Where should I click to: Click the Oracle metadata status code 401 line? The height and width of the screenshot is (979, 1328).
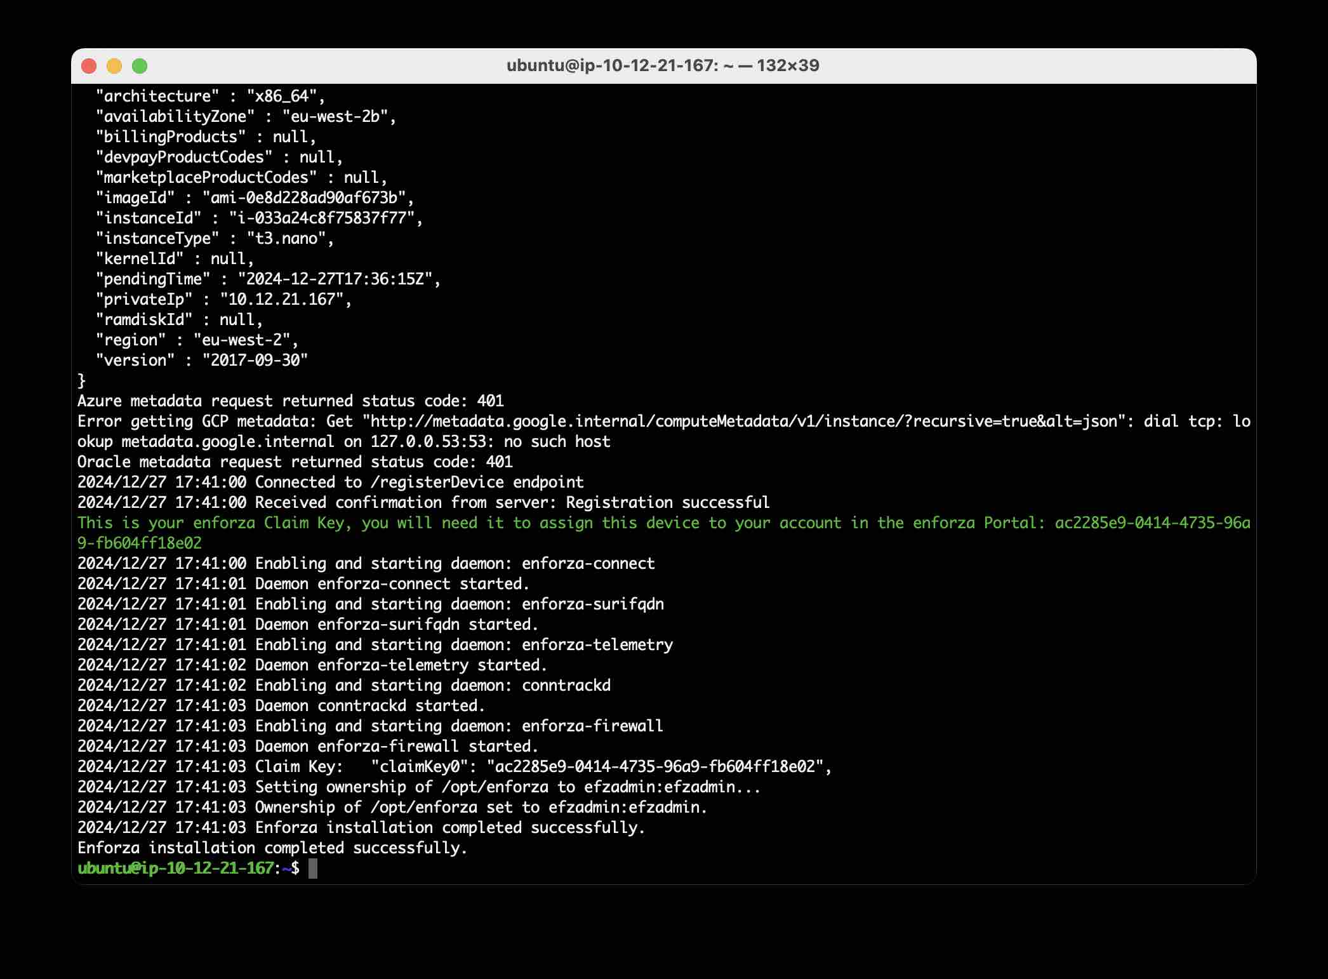coord(295,462)
